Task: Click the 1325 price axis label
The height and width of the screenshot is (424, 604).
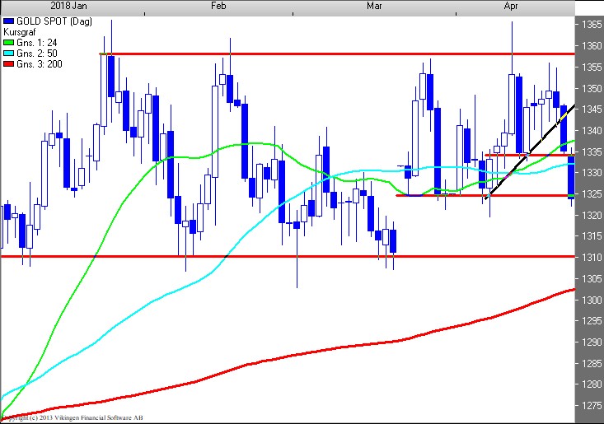Action: pyautogui.click(x=592, y=194)
